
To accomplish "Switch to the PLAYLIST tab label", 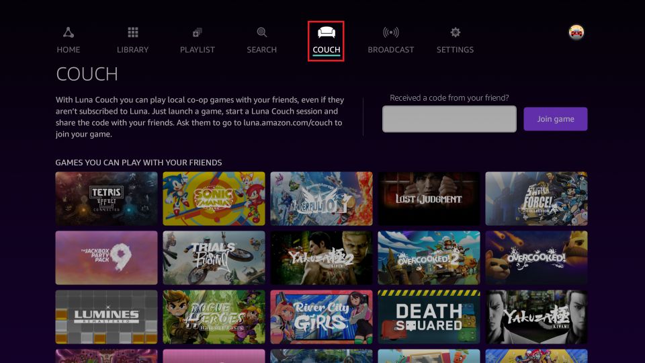I will pos(197,49).
